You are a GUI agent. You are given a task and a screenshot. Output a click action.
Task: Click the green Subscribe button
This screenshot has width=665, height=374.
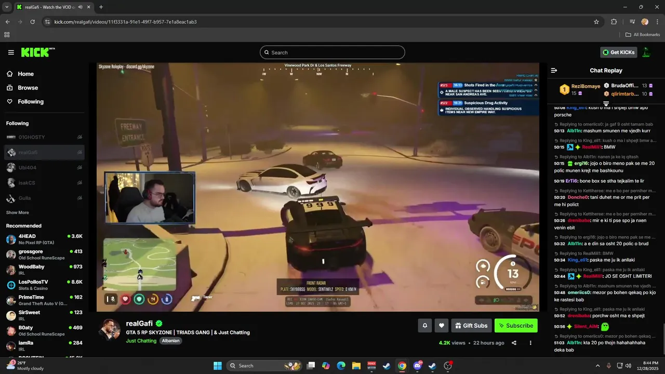(x=516, y=326)
